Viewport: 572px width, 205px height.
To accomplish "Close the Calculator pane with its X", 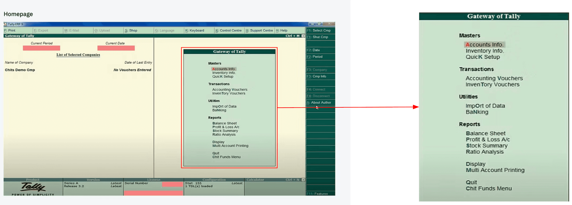I will [x=303, y=180].
